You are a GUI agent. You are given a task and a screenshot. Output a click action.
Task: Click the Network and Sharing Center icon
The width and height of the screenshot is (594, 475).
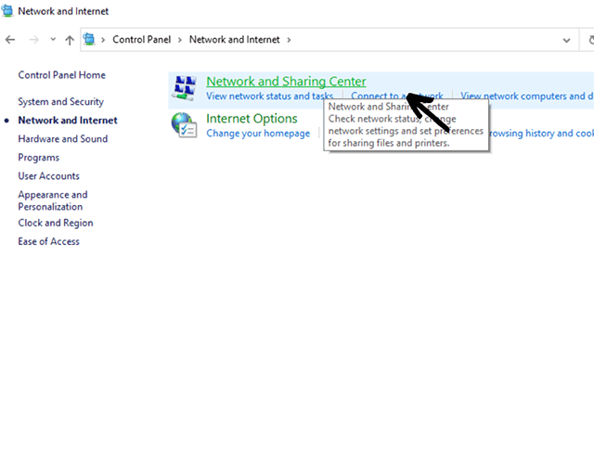[185, 88]
